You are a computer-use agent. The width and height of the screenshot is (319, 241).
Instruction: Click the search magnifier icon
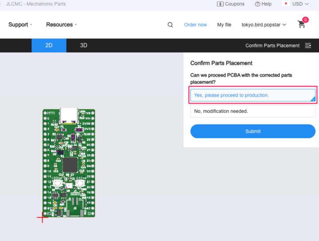170,25
